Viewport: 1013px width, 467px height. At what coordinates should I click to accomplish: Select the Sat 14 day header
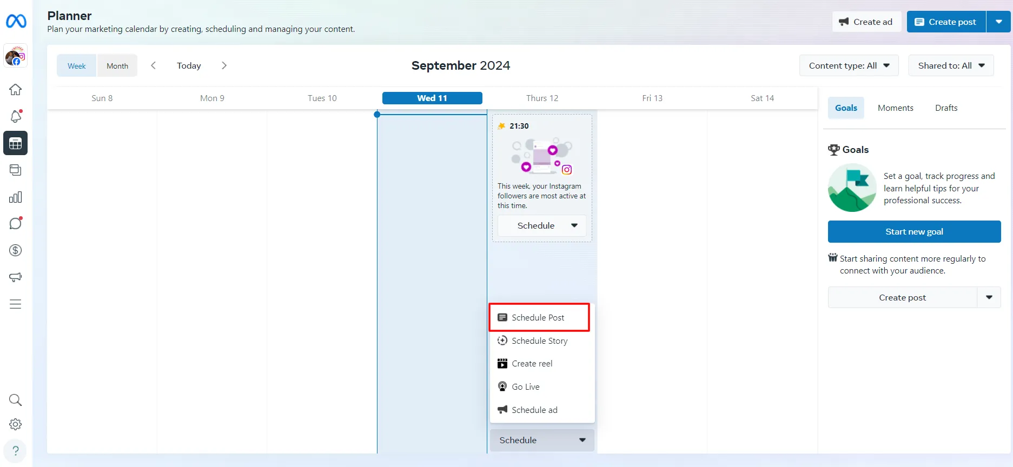pos(762,98)
